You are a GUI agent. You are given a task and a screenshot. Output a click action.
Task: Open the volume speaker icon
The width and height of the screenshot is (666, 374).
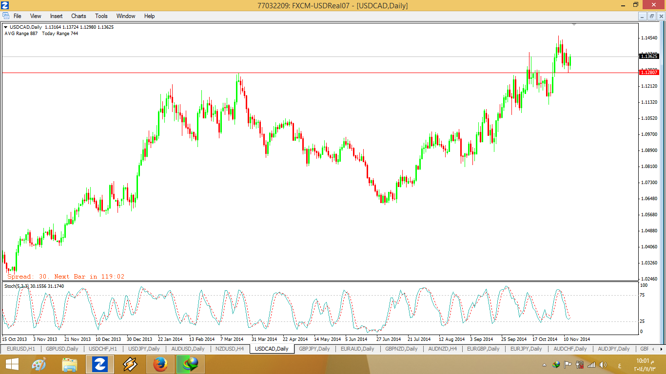(x=603, y=365)
